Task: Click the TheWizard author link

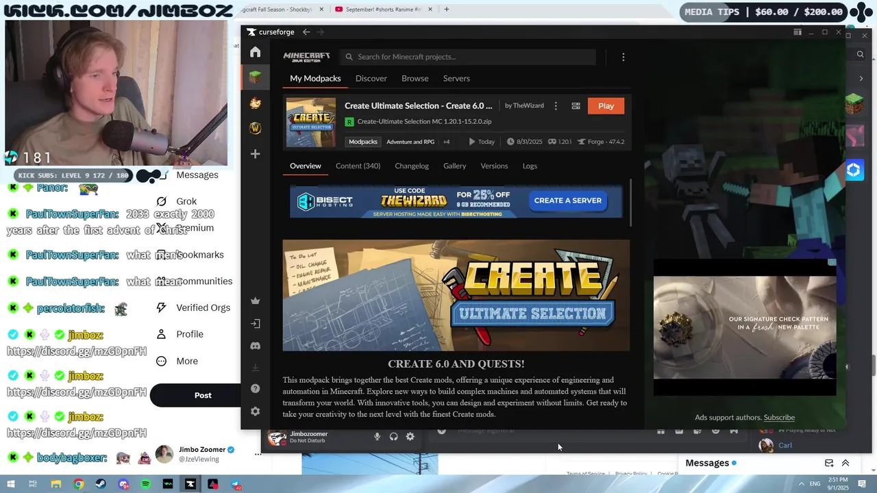Action: coord(528,105)
